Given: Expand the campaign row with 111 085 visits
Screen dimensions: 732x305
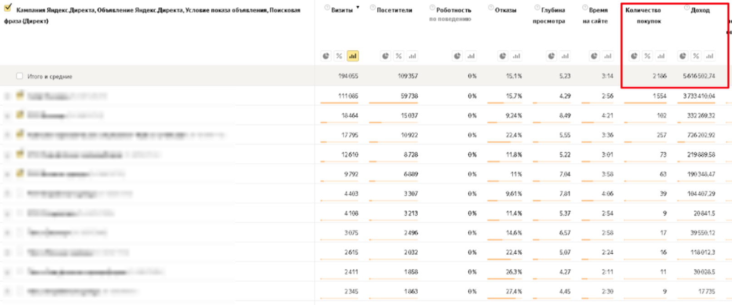Looking at the screenshot, I should pos(7,96).
